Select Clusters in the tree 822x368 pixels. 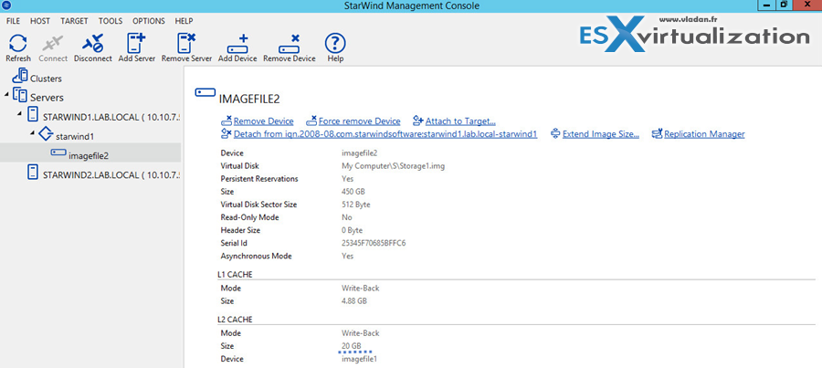pyautogui.click(x=47, y=79)
